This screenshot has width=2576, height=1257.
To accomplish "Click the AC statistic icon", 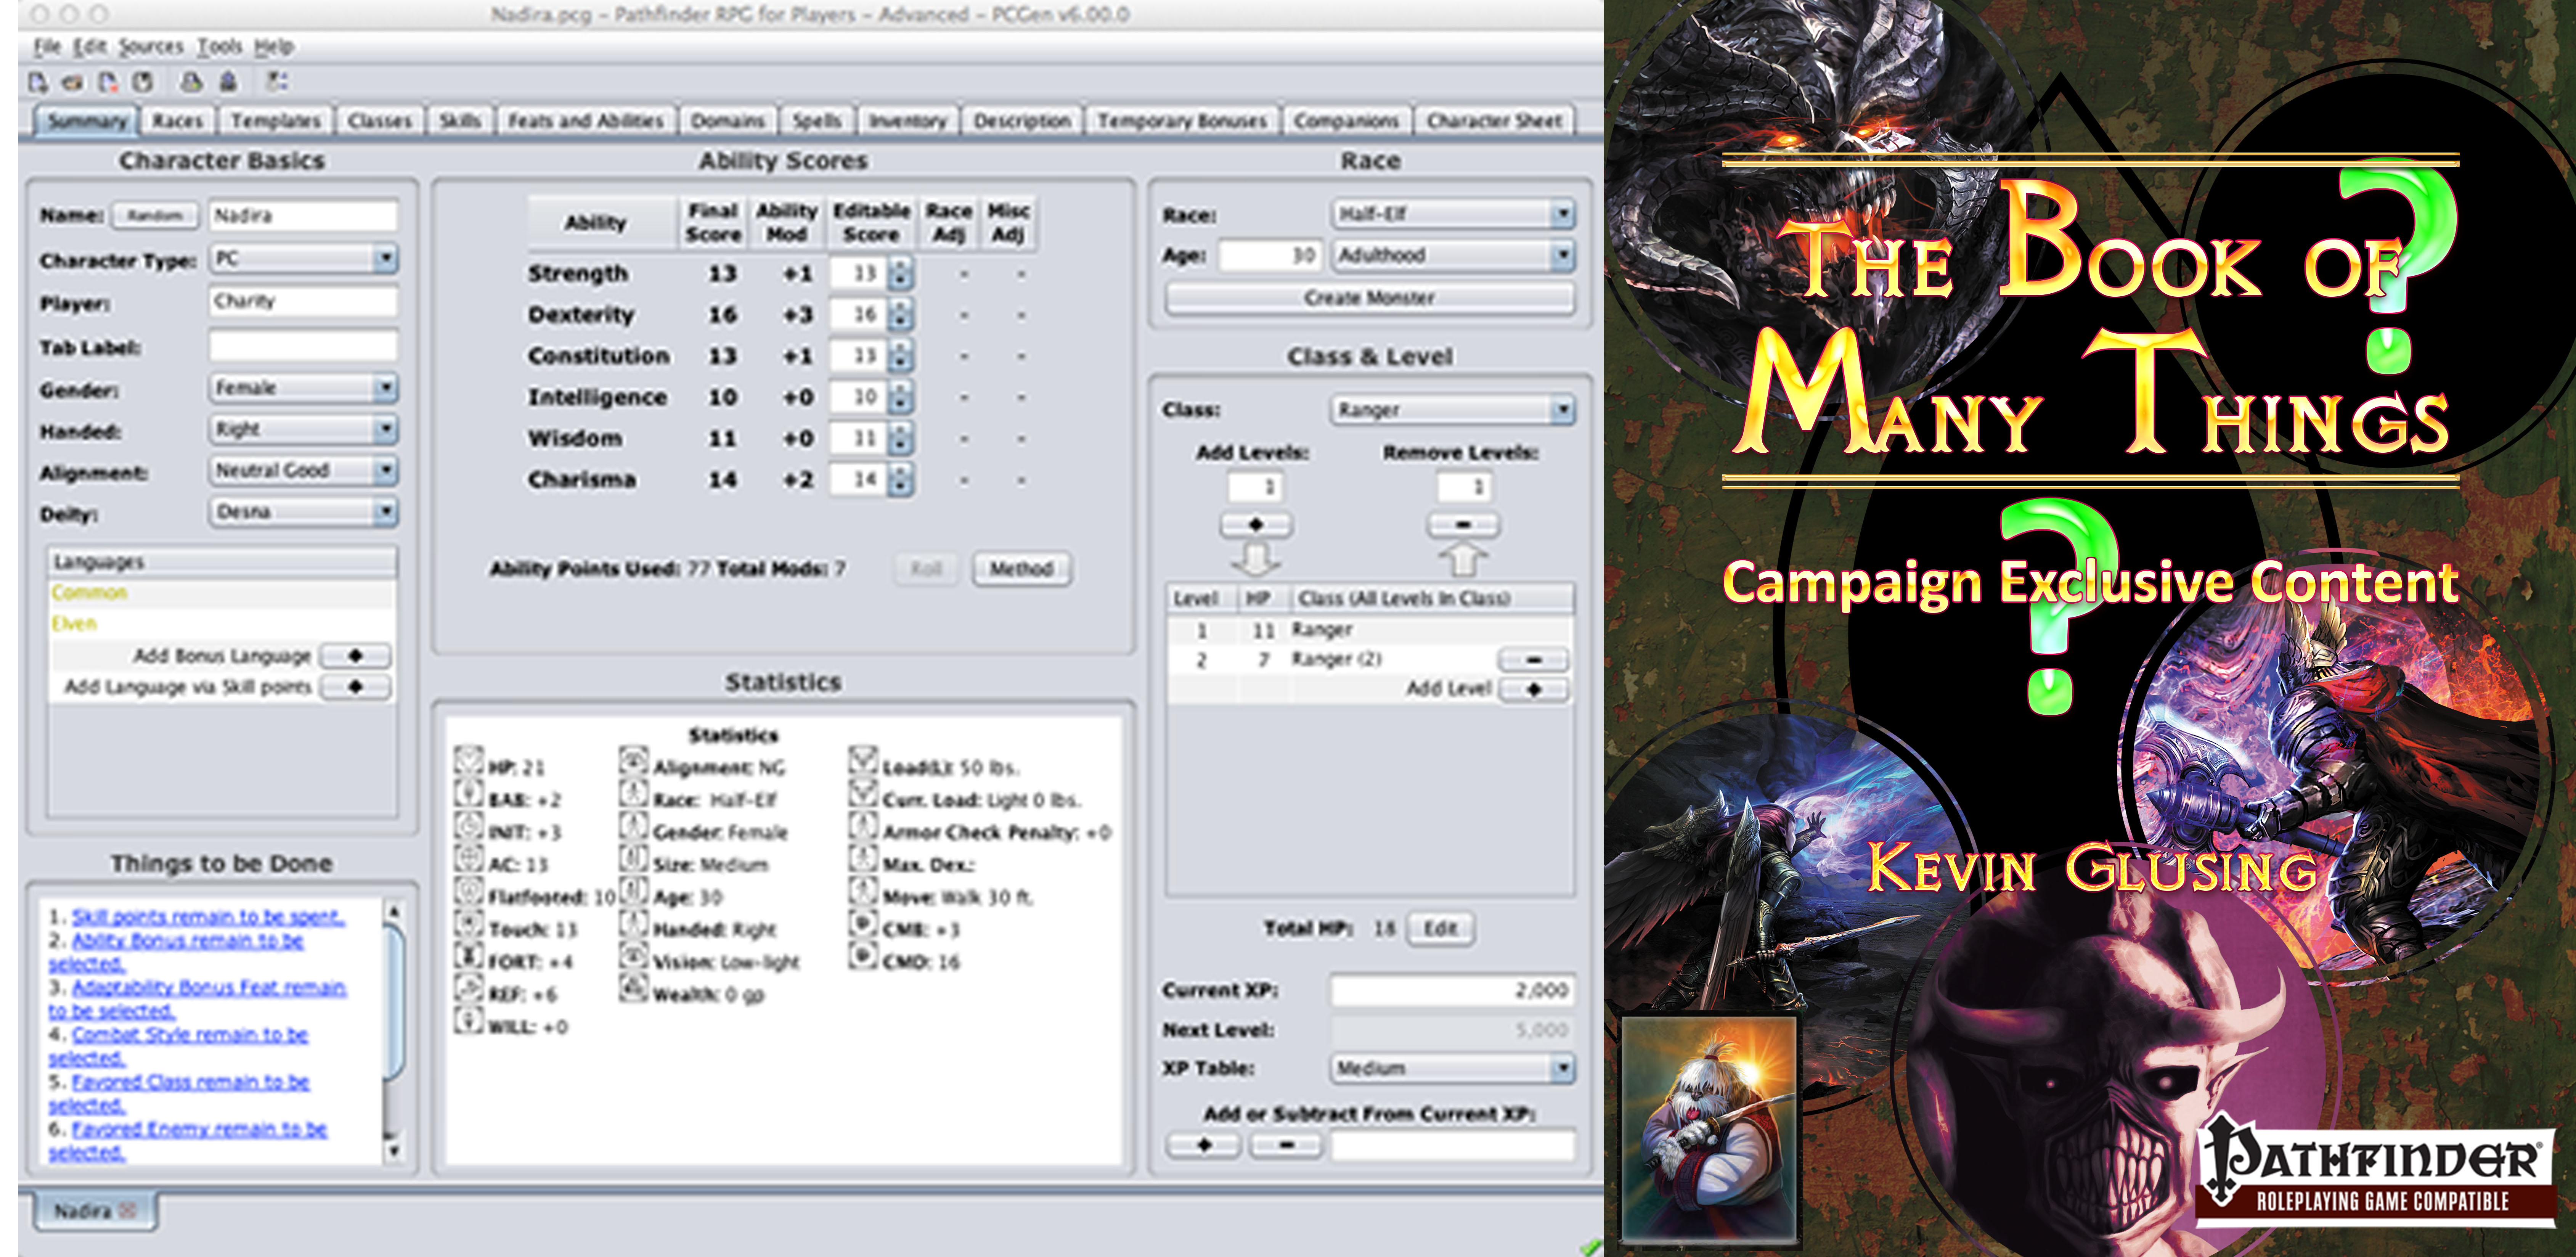I will click(469, 858).
